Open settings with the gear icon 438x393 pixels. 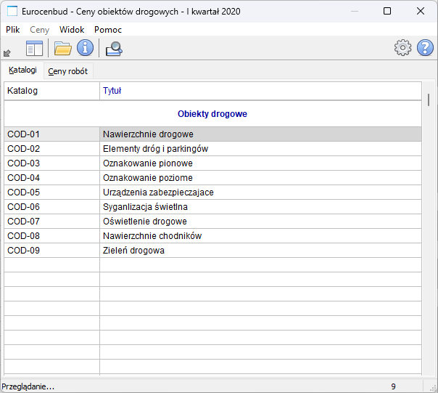click(402, 49)
